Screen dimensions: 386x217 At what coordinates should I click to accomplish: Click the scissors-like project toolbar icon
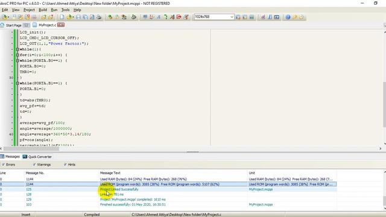[x=21, y=17]
